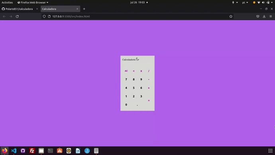The height and width of the screenshot is (155, 275).
Task: Show the applications grid
Action: pyautogui.click(x=270, y=151)
